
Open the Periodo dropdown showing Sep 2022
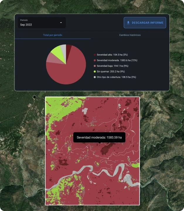click(42, 23)
